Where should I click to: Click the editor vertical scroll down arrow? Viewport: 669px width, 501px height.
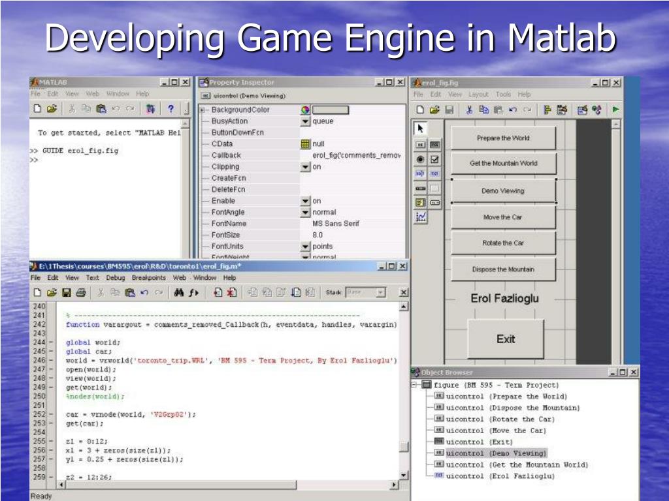404,476
